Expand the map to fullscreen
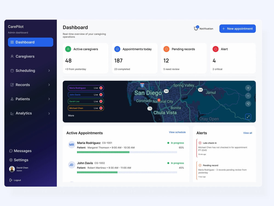This screenshot has width=274, height=206. 248,117
